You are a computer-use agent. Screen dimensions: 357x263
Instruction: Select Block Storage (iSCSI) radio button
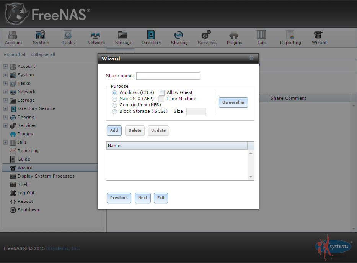click(x=114, y=112)
